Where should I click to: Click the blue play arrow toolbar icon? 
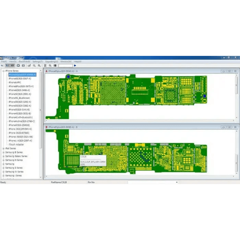pyautogui.click(x=75, y=65)
